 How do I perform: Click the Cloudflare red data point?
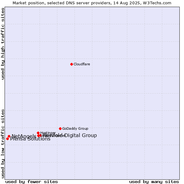tap(71, 64)
